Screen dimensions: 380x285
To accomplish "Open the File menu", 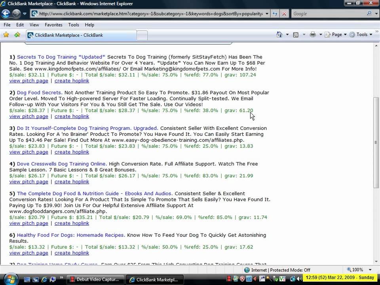I will click(x=7, y=25).
